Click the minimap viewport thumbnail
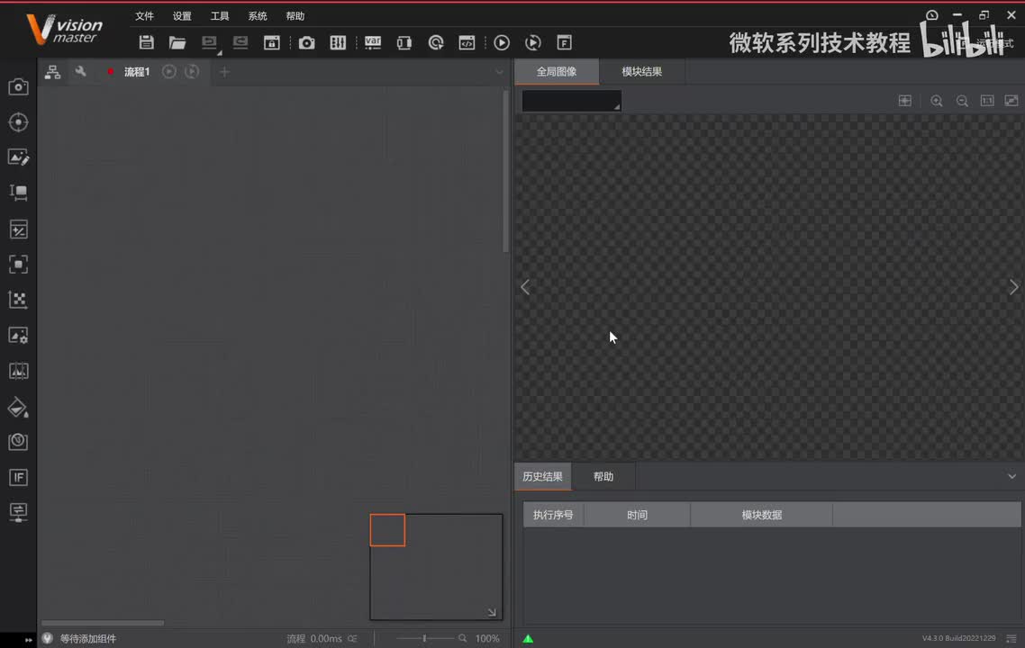The image size is (1025, 648). pyautogui.click(x=387, y=530)
